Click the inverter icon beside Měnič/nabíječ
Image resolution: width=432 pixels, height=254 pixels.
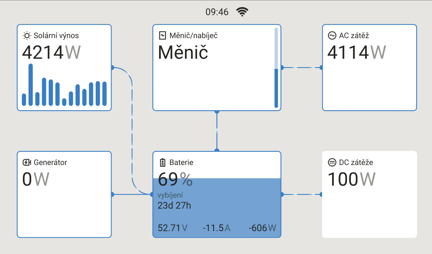(162, 36)
